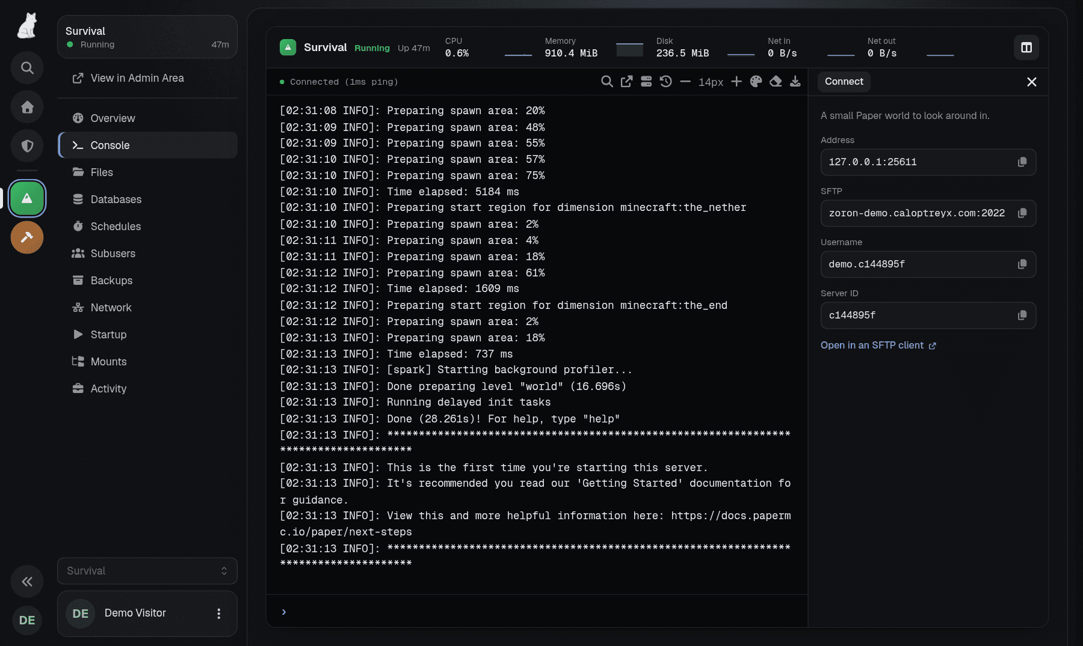Open server stack icon in console toolbar
The image size is (1083, 646).
(x=646, y=82)
